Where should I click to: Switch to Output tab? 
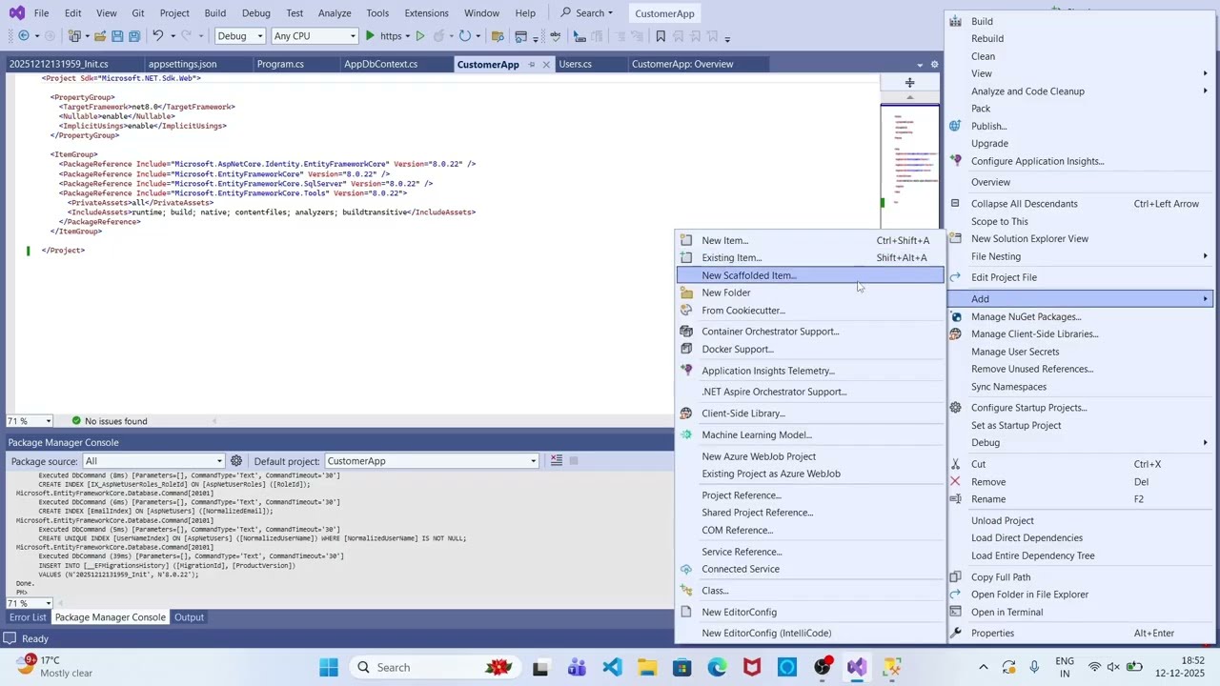tap(189, 617)
